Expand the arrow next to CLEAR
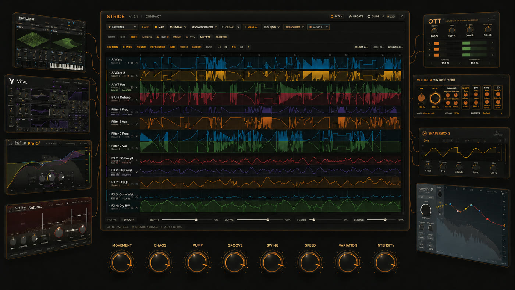This screenshot has width=515, height=290. pyautogui.click(x=238, y=27)
